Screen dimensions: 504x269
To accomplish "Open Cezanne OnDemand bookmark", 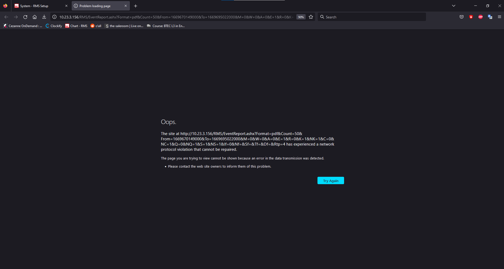I will 23,26.
